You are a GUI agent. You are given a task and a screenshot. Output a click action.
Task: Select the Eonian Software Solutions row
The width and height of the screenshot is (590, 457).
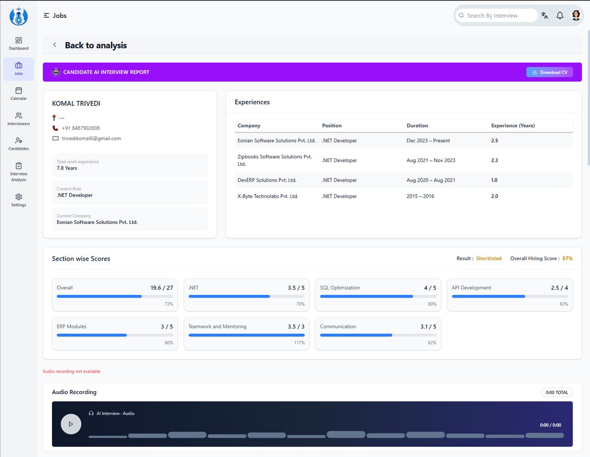[403, 141]
